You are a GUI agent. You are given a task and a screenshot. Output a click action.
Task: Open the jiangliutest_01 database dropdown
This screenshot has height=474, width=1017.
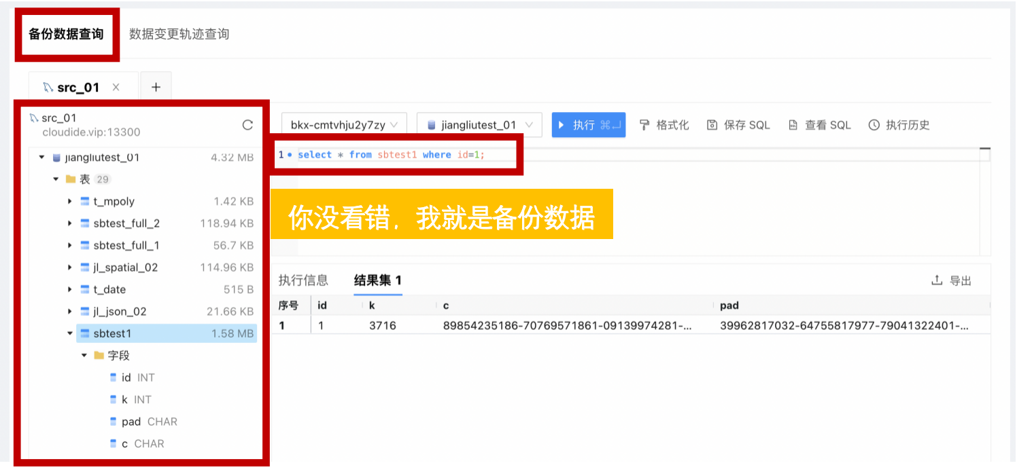tap(479, 124)
